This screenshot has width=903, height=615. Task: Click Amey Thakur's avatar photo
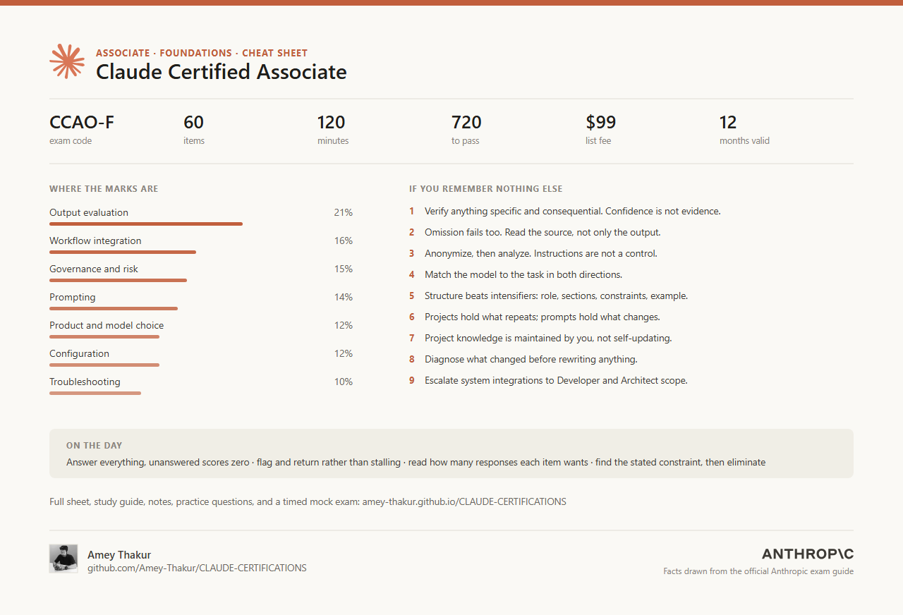63,559
